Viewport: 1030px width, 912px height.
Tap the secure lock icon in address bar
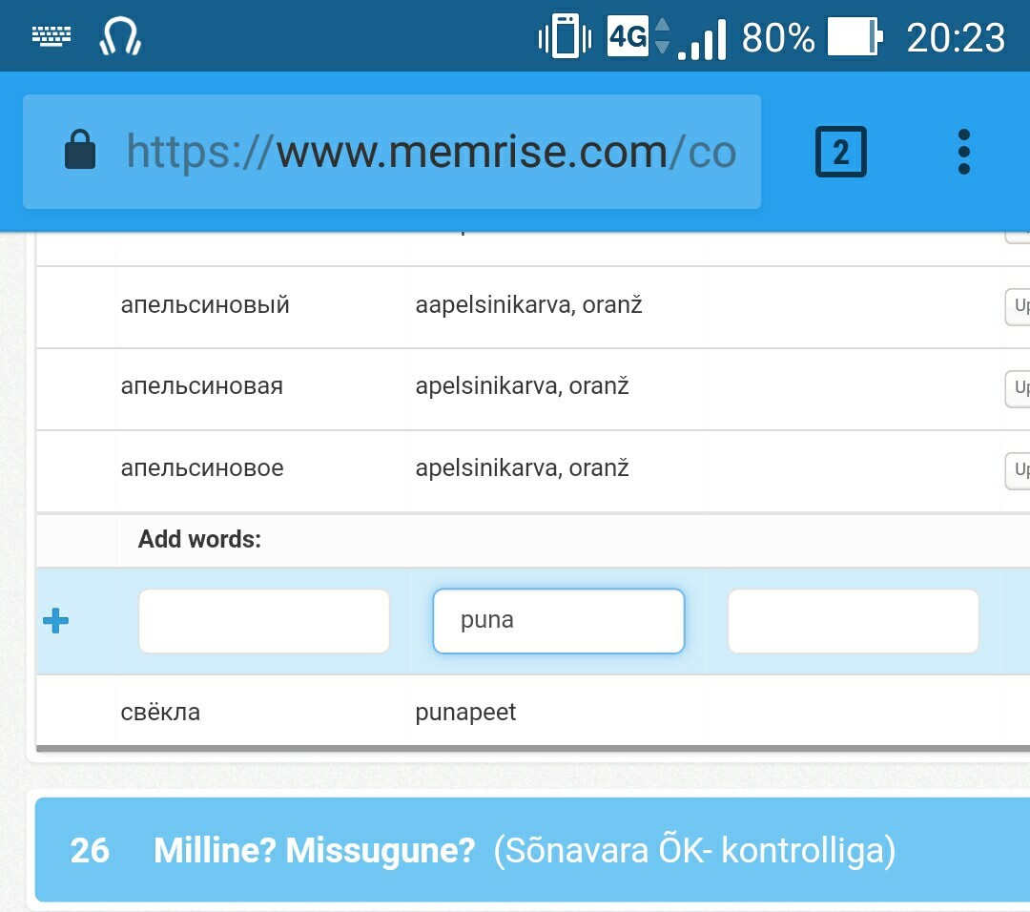click(80, 150)
